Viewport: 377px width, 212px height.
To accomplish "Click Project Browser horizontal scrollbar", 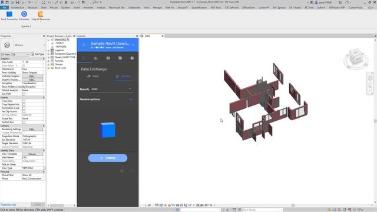I will click(x=57, y=206).
